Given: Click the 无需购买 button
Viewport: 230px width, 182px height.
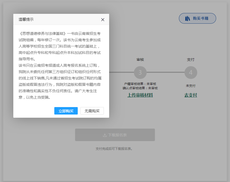Looking at the screenshot, I should pos(92,111).
